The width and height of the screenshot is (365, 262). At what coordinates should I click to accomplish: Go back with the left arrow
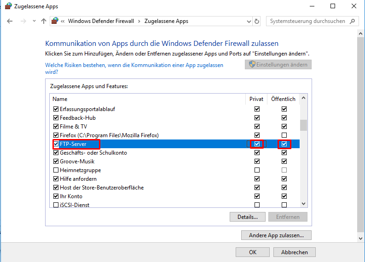click(x=10, y=21)
